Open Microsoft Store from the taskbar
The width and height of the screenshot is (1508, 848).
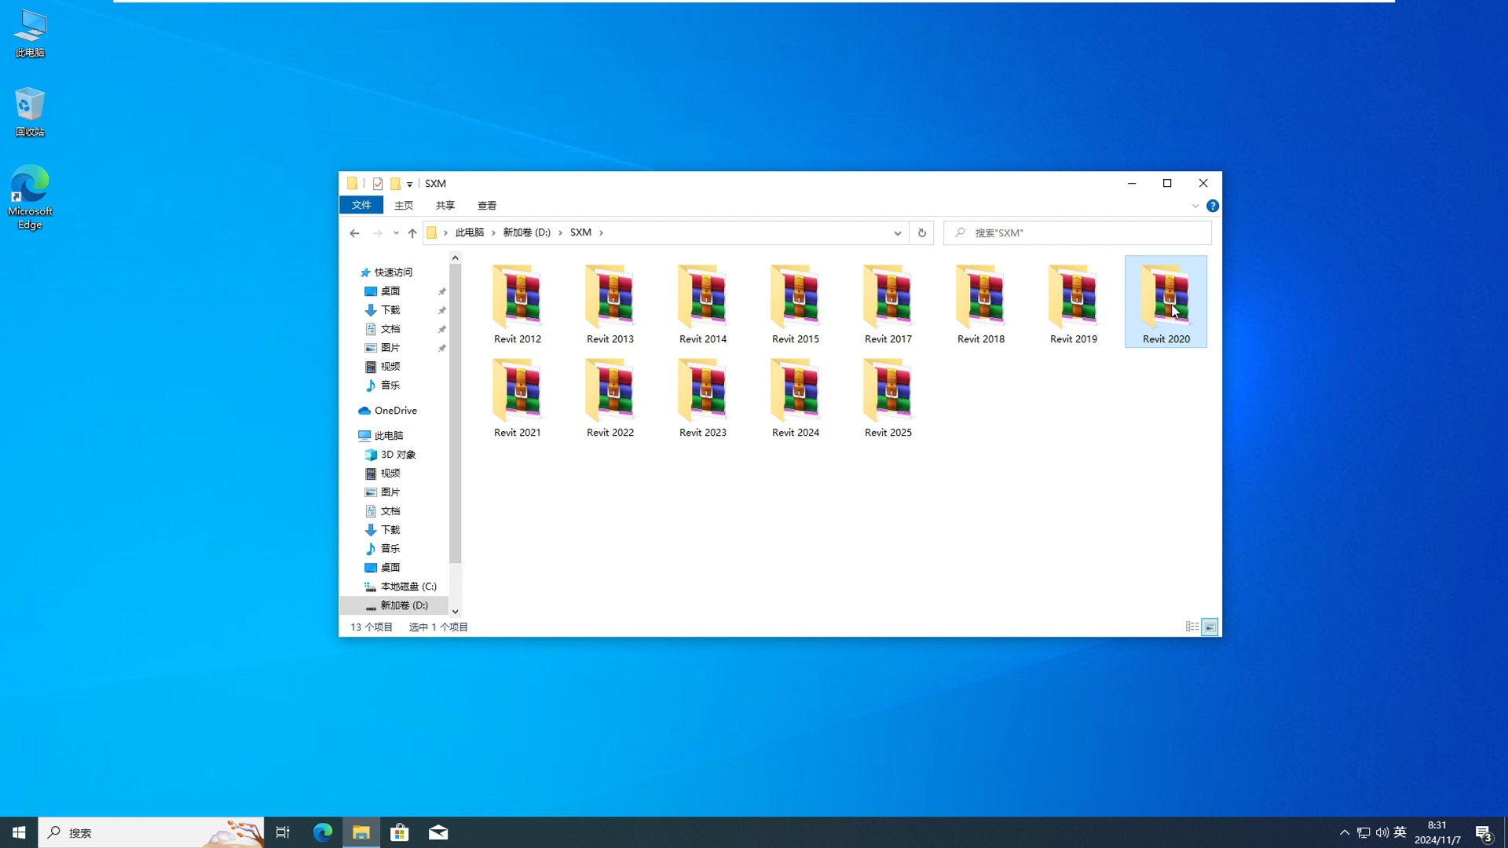(400, 832)
